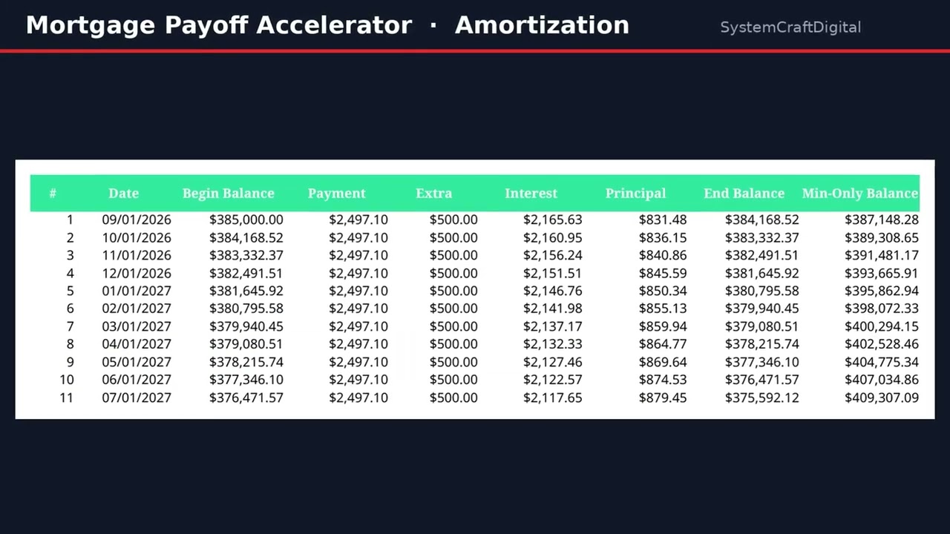
Task: Click row number 11
Action: click(67, 398)
